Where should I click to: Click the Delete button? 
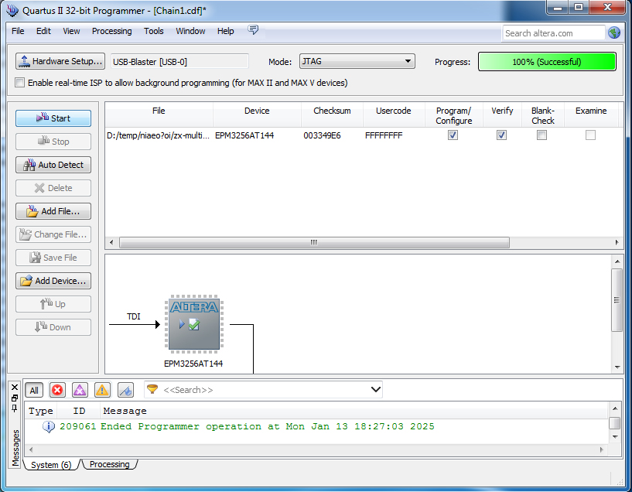click(x=53, y=188)
